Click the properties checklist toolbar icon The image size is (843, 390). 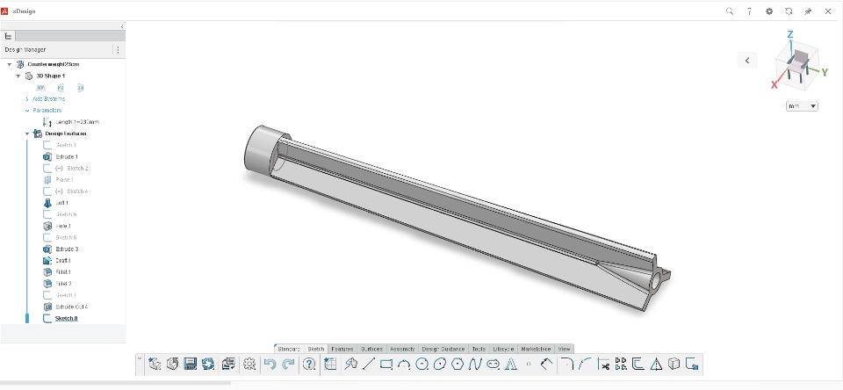228,365
